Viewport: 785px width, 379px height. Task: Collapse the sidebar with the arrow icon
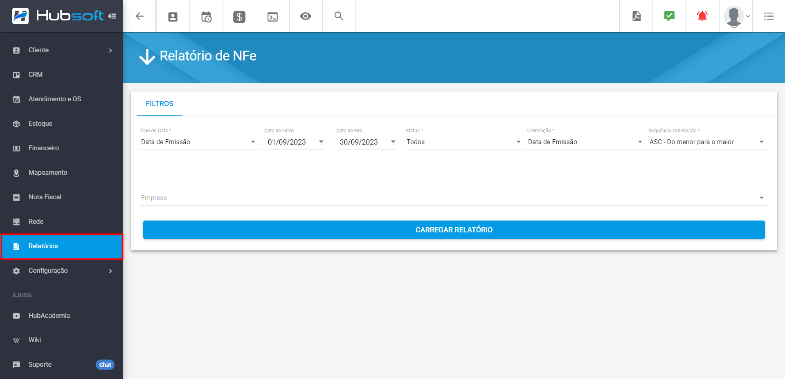coord(112,16)
